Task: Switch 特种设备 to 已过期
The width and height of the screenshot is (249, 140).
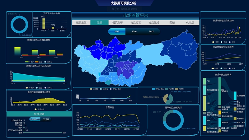Action: 46,119
